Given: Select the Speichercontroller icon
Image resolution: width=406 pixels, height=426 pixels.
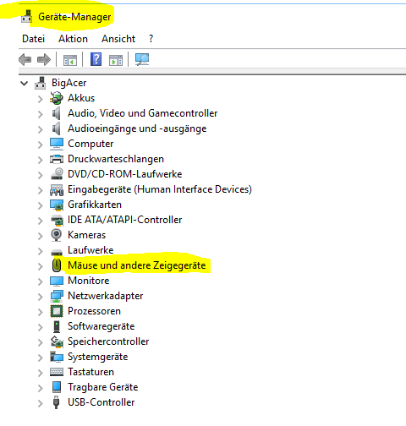Looking at the screenshot, I should (57, 341).
